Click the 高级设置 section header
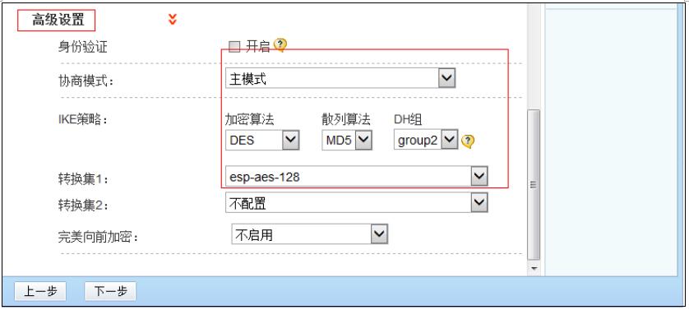 (x=56, y=20)
